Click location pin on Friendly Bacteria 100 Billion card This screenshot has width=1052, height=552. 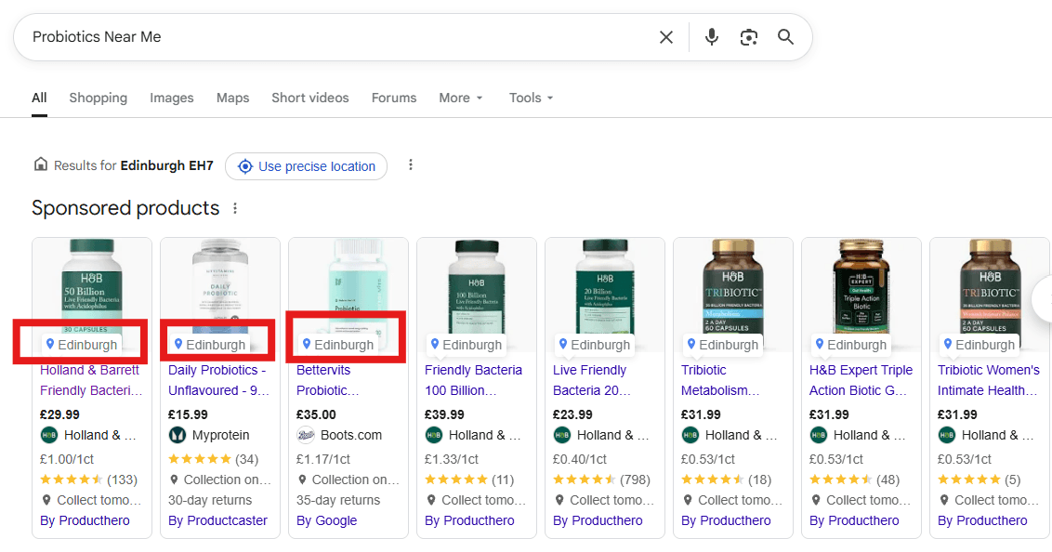(x=435, y=344)
